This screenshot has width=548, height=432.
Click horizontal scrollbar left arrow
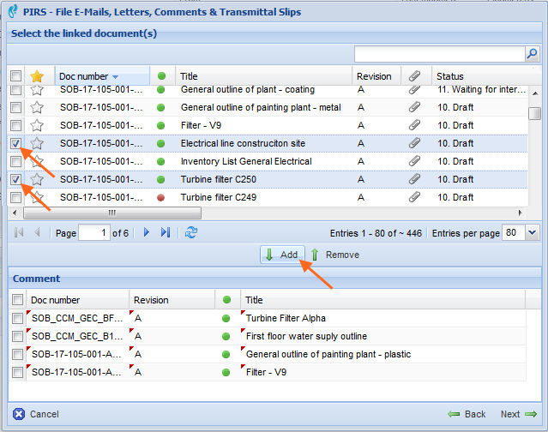(15, 213)
